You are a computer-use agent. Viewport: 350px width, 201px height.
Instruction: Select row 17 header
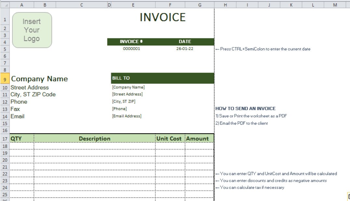click(x=5, y=139)
